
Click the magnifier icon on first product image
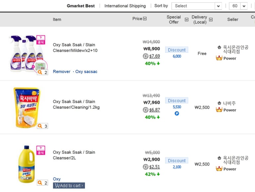(40, 72)
